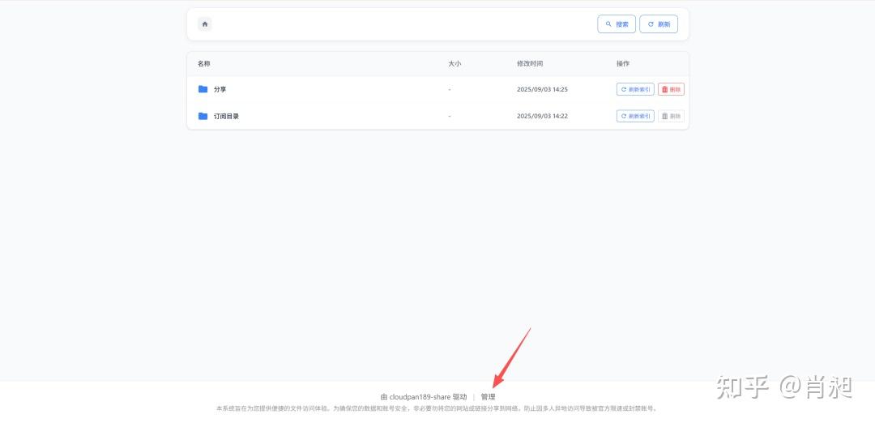This screenshot has width=875, height=423.
Task: Click the blue folder icon for 分享
Action: [x=203, y=89]
